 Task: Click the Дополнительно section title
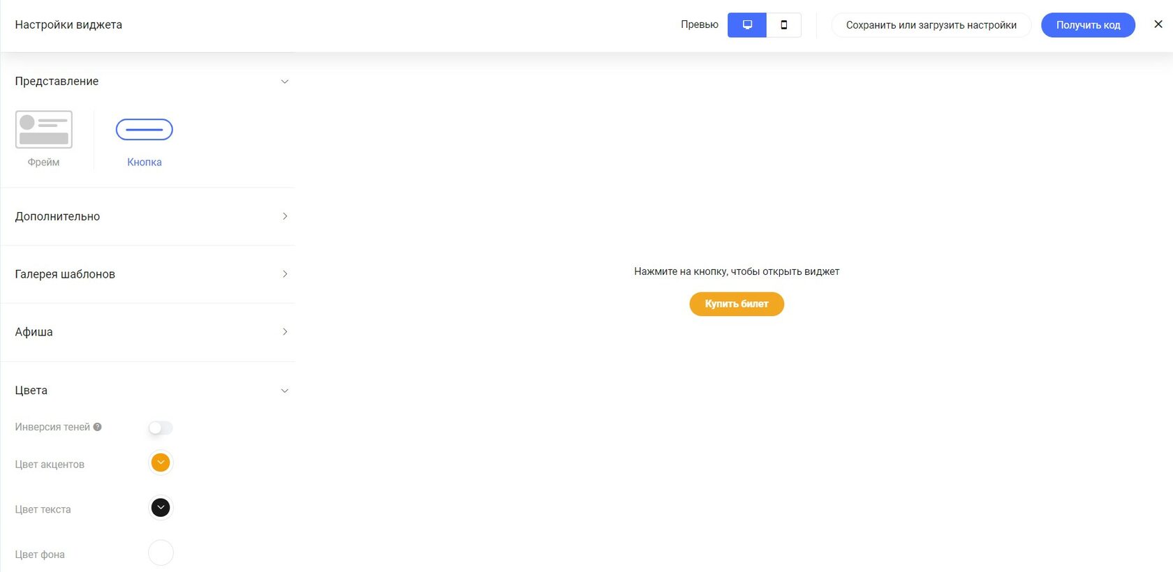tap(57, 216)
